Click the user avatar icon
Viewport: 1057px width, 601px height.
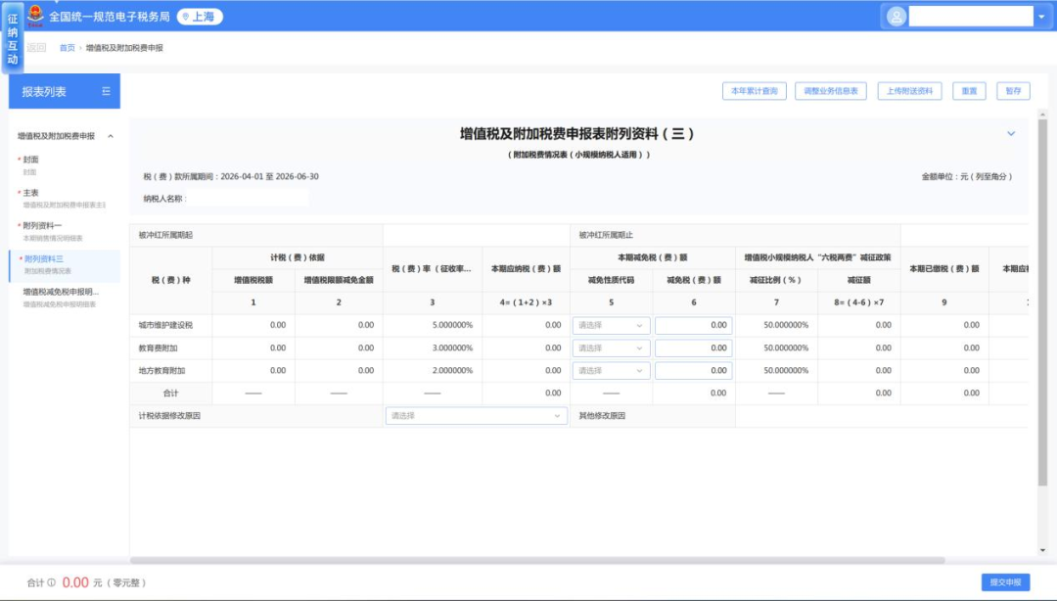896,17
